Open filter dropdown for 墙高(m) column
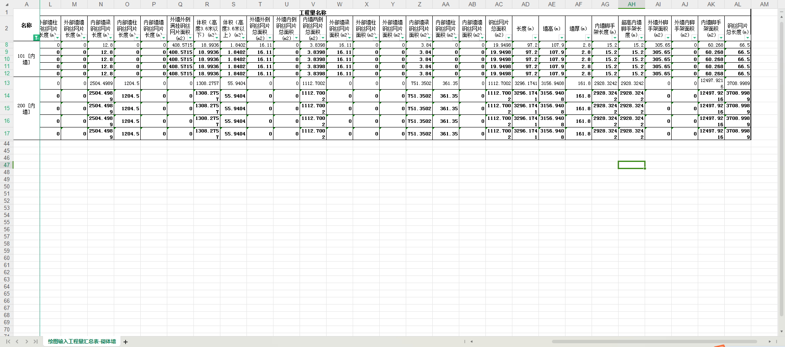Viewport: 785px width, 347px height. 562,38
